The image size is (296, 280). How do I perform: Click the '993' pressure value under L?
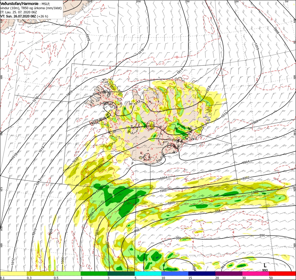[265, 270]
